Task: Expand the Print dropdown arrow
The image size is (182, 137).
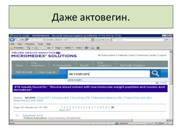Action: click(52, 48)
